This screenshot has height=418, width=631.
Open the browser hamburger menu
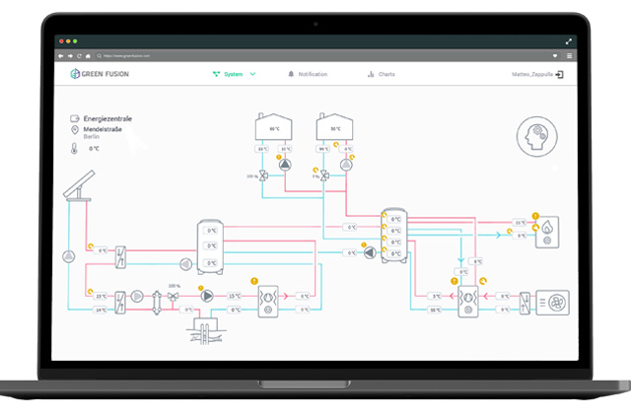point(569,56)
